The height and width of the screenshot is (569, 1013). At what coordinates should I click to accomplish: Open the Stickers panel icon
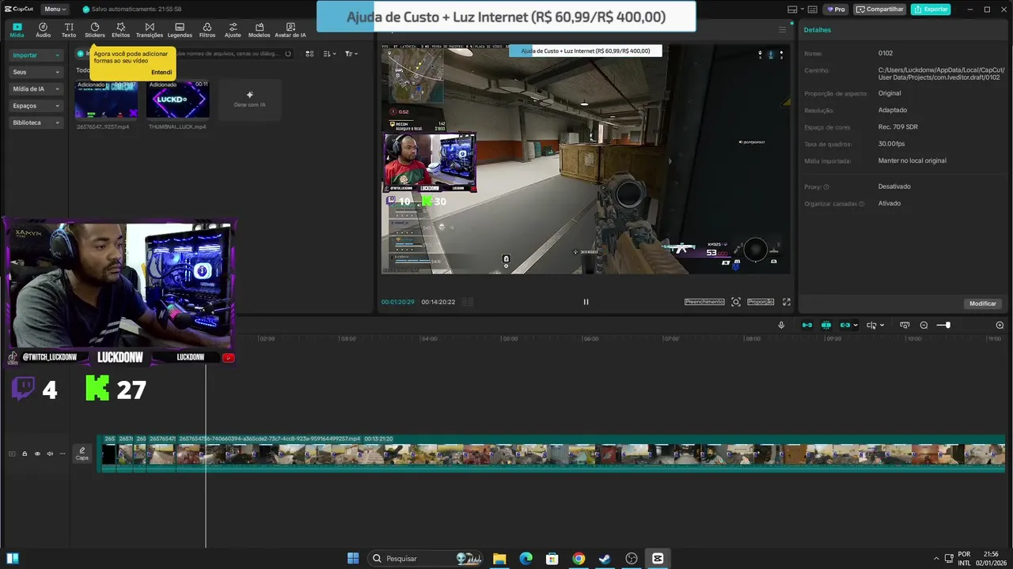click(x=95, y=30)
